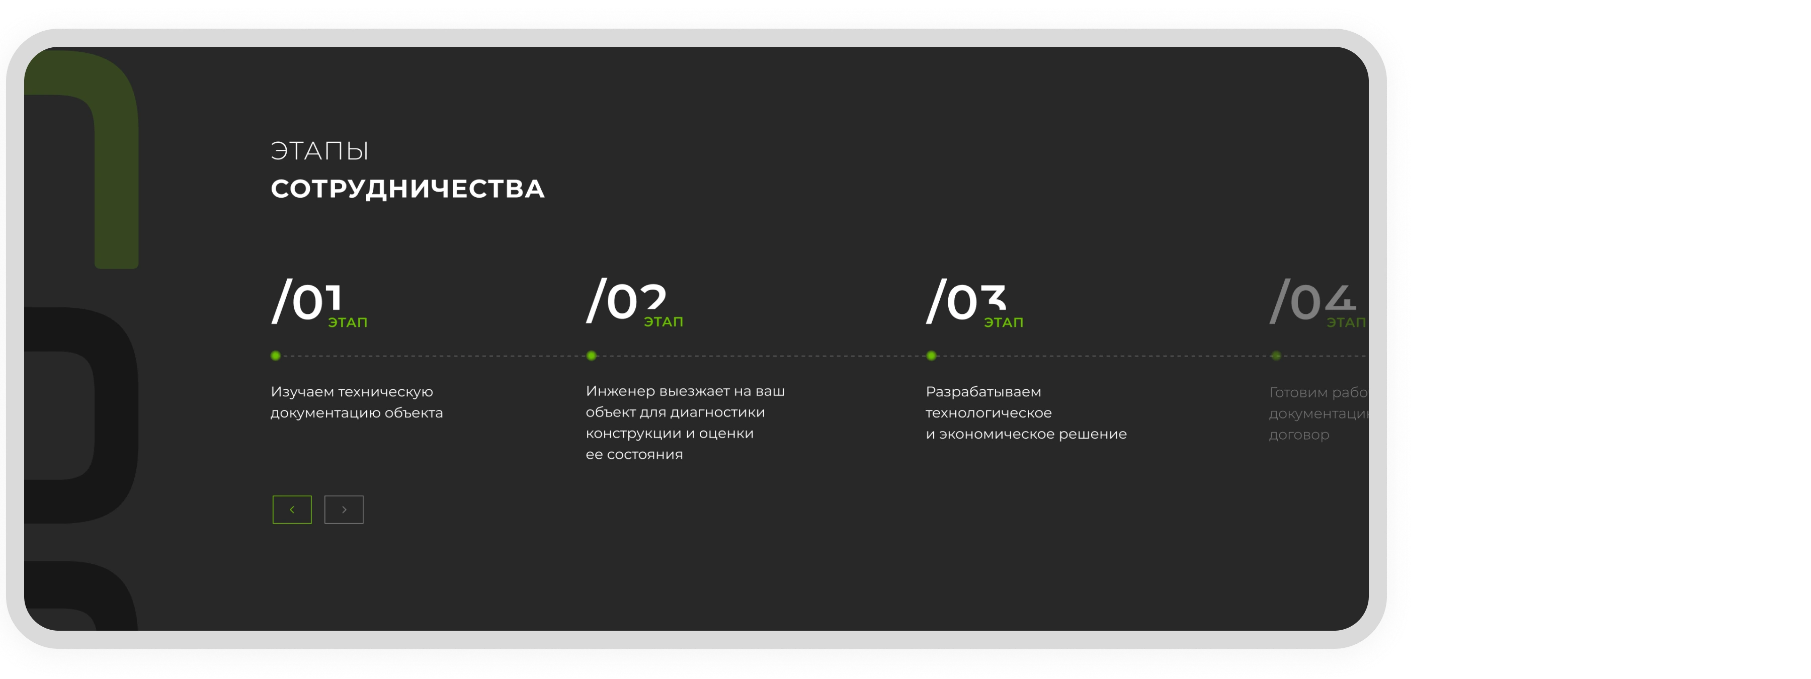Click the previous slide arrow button
This screenshot has height=679, width=1811.
point(292,510)
